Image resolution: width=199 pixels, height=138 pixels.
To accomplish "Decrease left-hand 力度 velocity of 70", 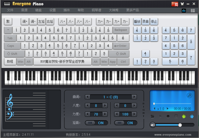I will tap(87, 114).
